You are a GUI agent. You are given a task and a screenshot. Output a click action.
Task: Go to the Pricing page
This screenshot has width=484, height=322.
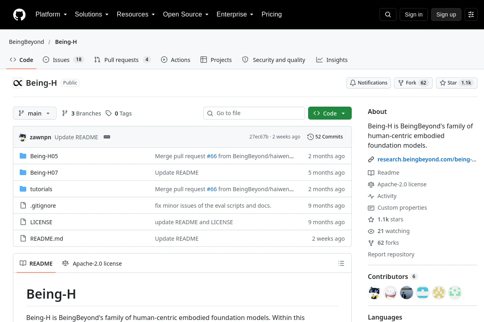tap(271, 14)
